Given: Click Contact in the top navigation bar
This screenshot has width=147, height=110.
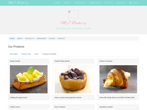Looking at the screenshot, I should (x=121, y=3).
